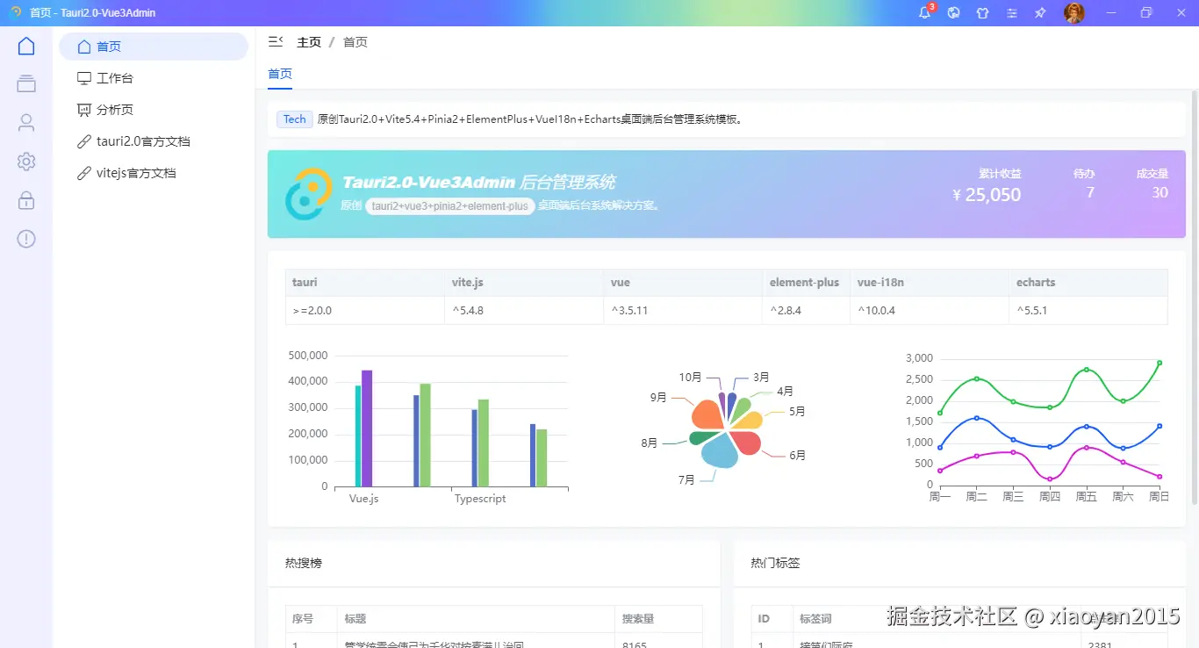The height and width of the screenshot is (648, 1199).
Task: Click the user profile icon in left rail
Action: [25, 122]
